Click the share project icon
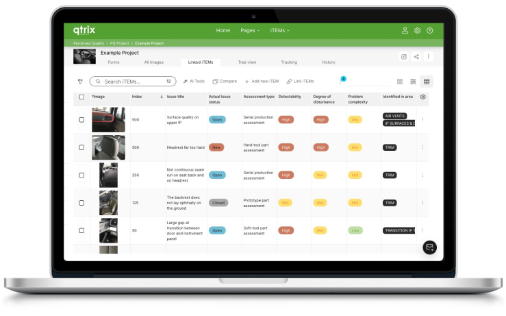The width and height of the screenshot is (506, 316). point(416,57)
